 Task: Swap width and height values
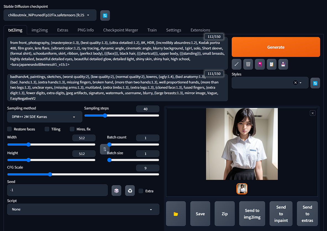pos(104,149)
